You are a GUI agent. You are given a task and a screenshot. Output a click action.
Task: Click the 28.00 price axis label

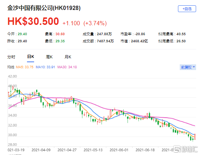pyautogui.click(x=12, y=145)
